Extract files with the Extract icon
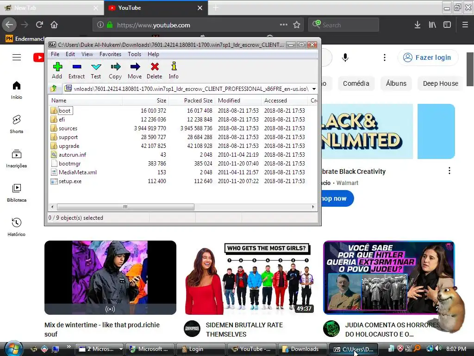Image resolution: width=474 pixels, height=356 pixels. pos(76,70)
